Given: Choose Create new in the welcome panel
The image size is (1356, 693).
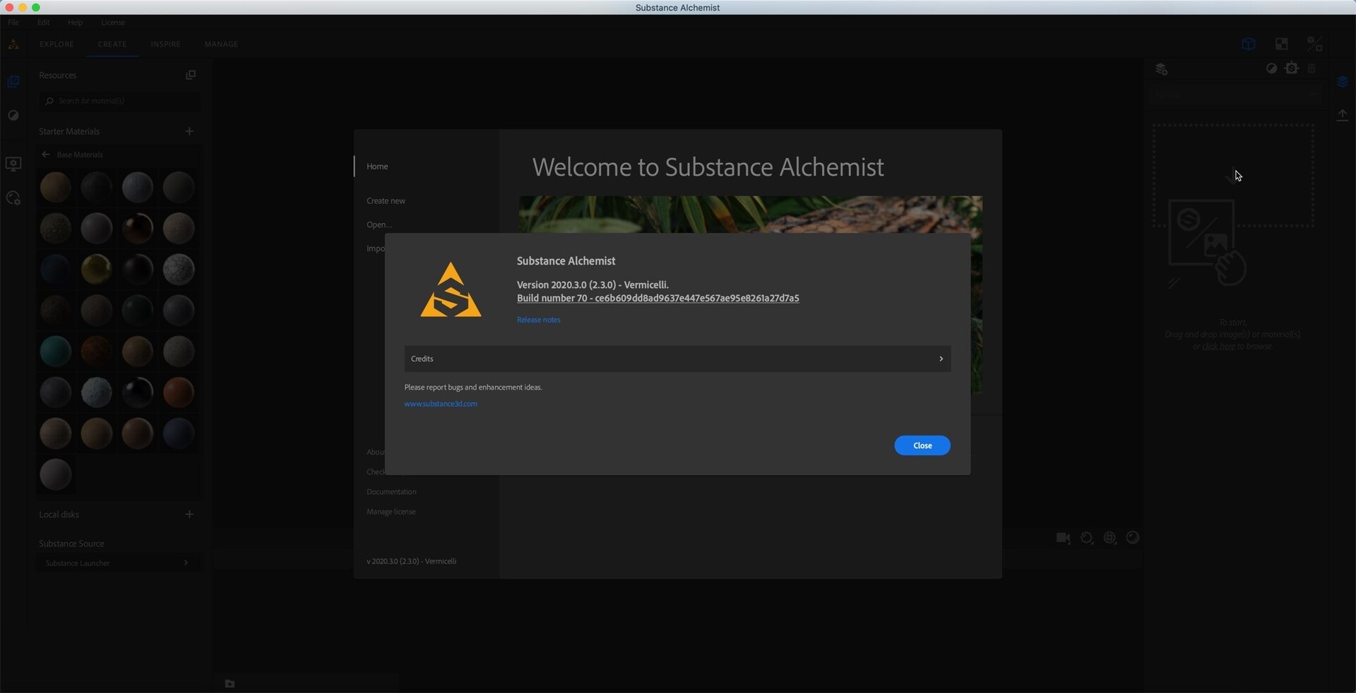Looking at the screenshot, I should coord(386,201).
